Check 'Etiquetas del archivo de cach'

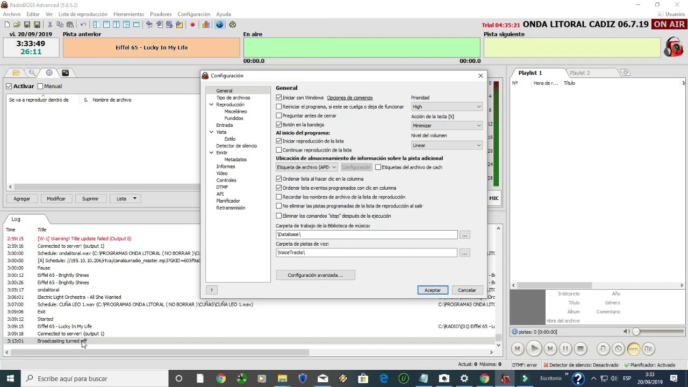[378, 167]
